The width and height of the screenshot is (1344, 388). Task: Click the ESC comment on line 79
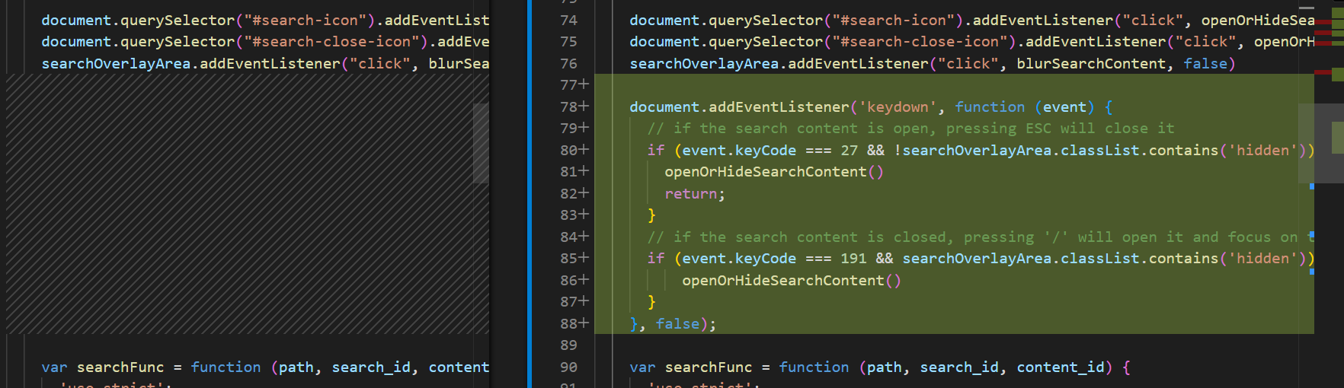[911, 129]
